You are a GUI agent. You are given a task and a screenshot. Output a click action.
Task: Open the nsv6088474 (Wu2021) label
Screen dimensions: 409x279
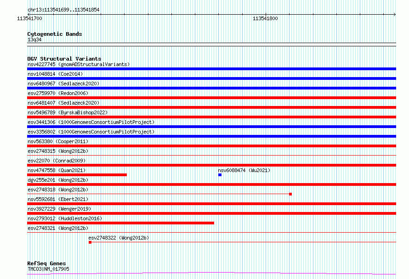coord(244,170)
